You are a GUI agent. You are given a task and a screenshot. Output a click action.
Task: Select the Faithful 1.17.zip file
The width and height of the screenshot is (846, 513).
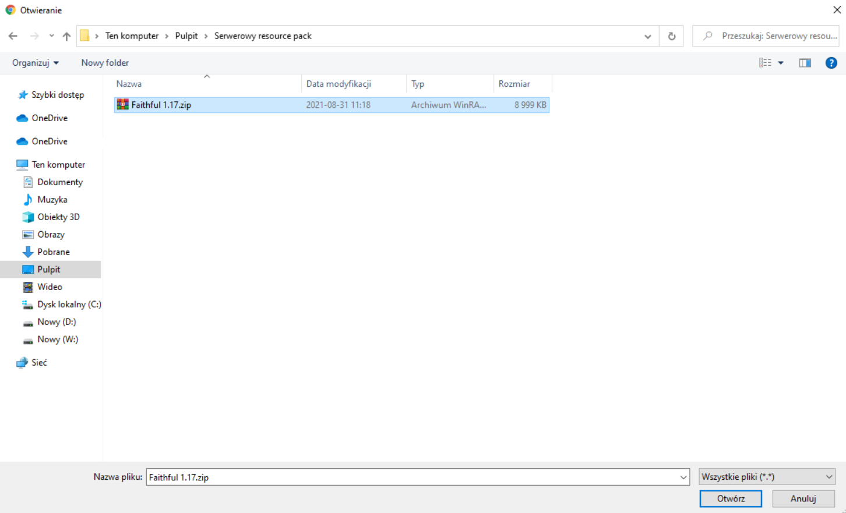coord(161,105)
